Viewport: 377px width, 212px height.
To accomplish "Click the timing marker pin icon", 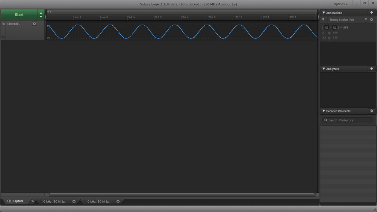I will pos(323,20).
